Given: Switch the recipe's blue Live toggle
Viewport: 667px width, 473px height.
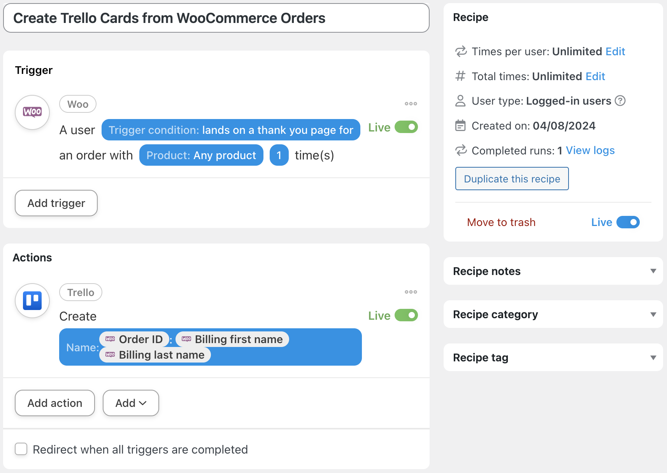Looking at the screenshot, I should 628,222.
